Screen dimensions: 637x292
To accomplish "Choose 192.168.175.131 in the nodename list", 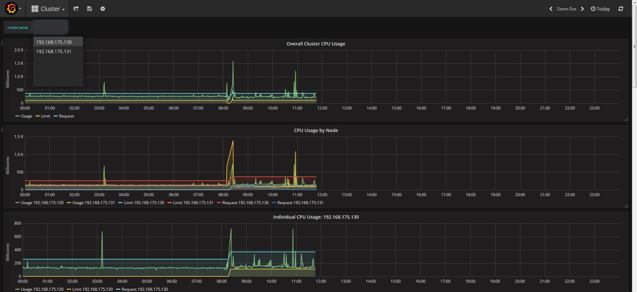I will (x=58, y=51).
